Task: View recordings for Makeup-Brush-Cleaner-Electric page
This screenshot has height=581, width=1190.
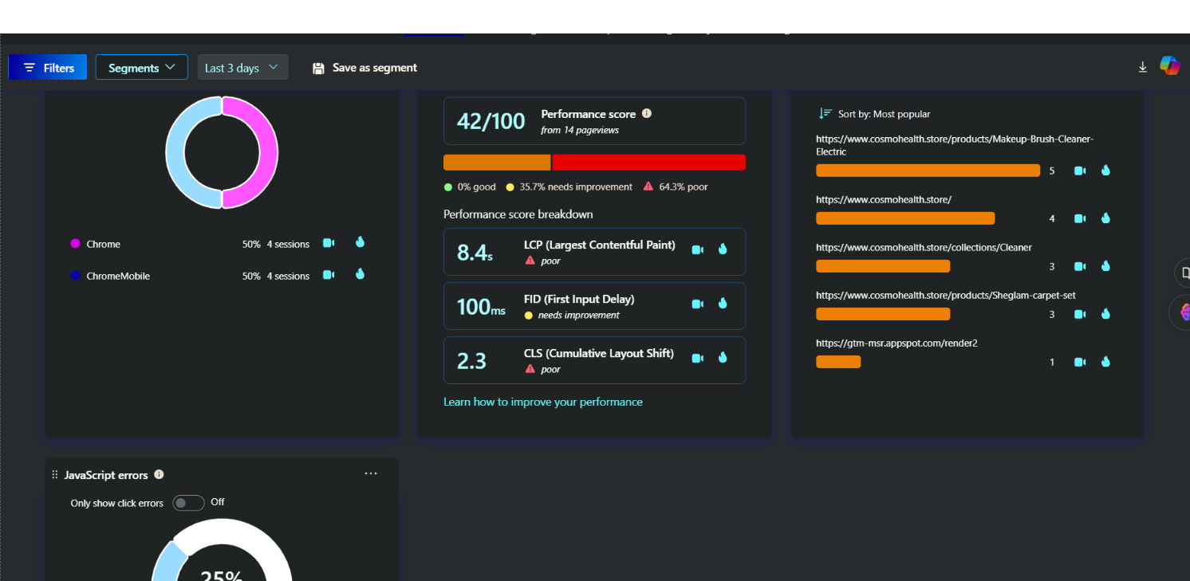Action: [x=1080, y=171]
